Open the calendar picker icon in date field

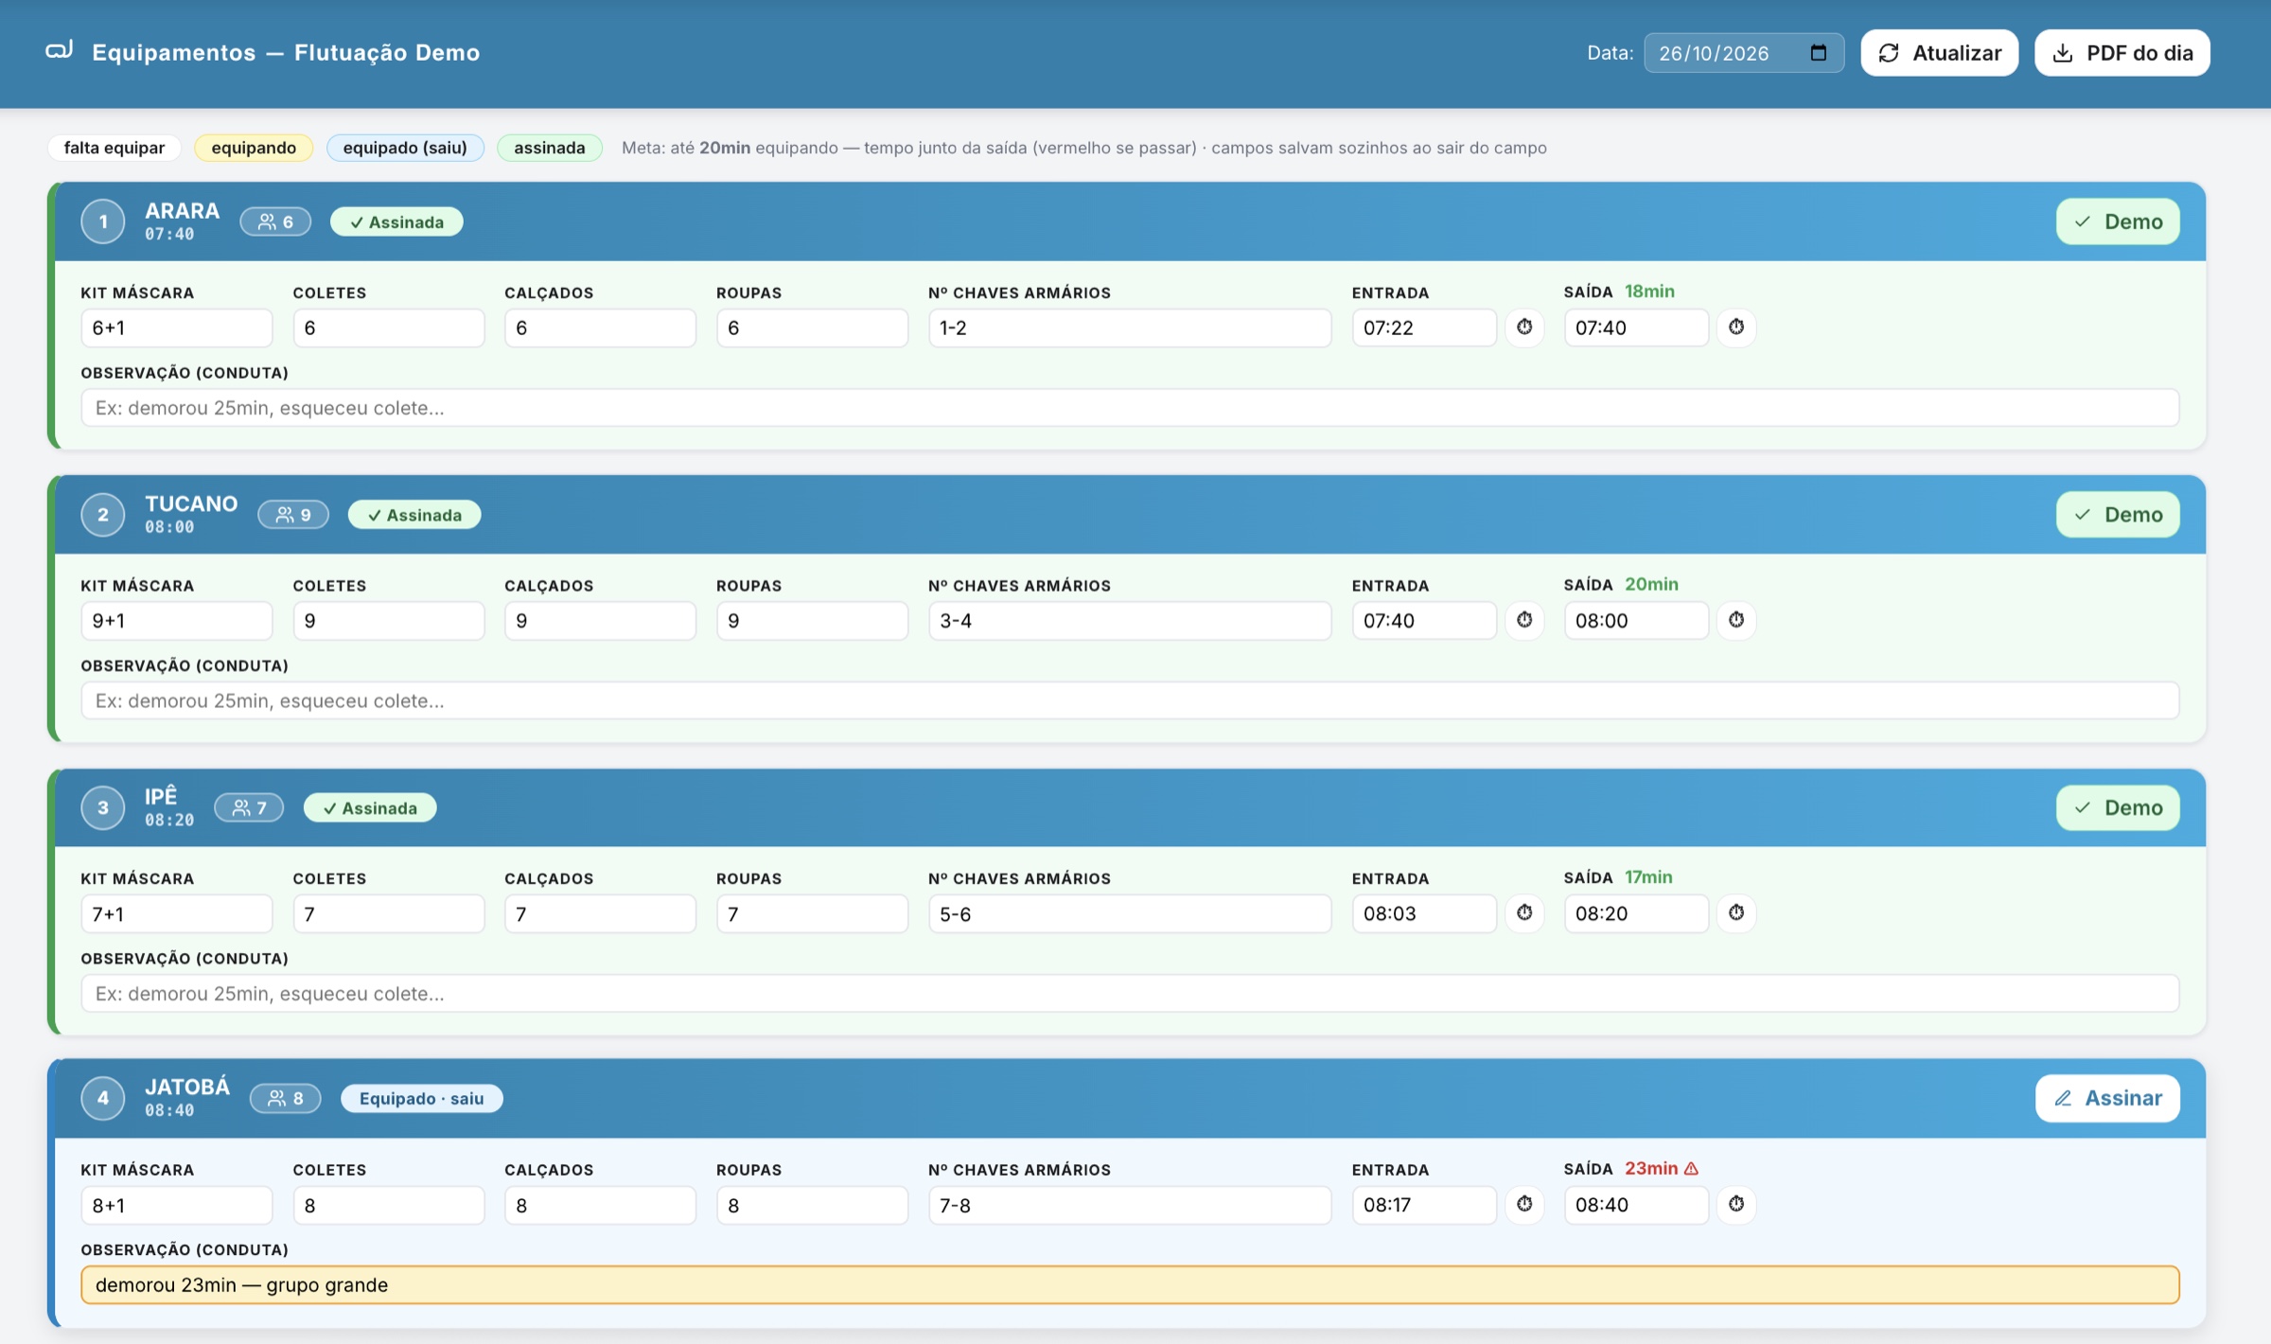point(1818,53)
